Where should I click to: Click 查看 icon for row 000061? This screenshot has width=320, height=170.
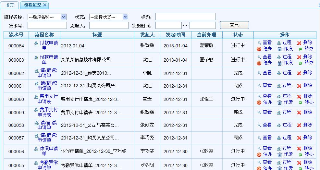coord(259,86)
